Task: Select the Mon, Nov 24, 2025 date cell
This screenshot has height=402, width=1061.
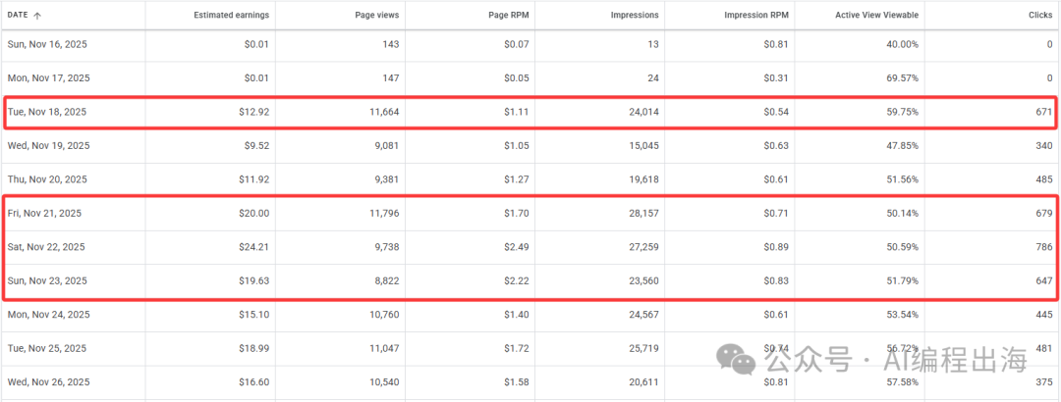Action: click(49, 315)
